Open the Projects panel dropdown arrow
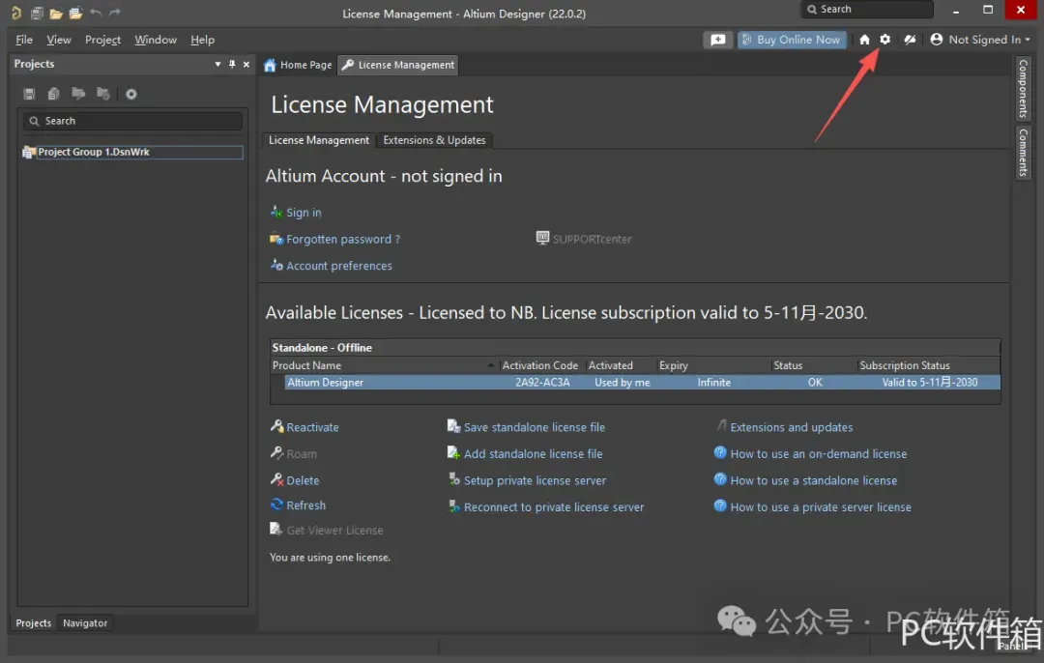The image size is (1044, 663). (x=217, y=64)
